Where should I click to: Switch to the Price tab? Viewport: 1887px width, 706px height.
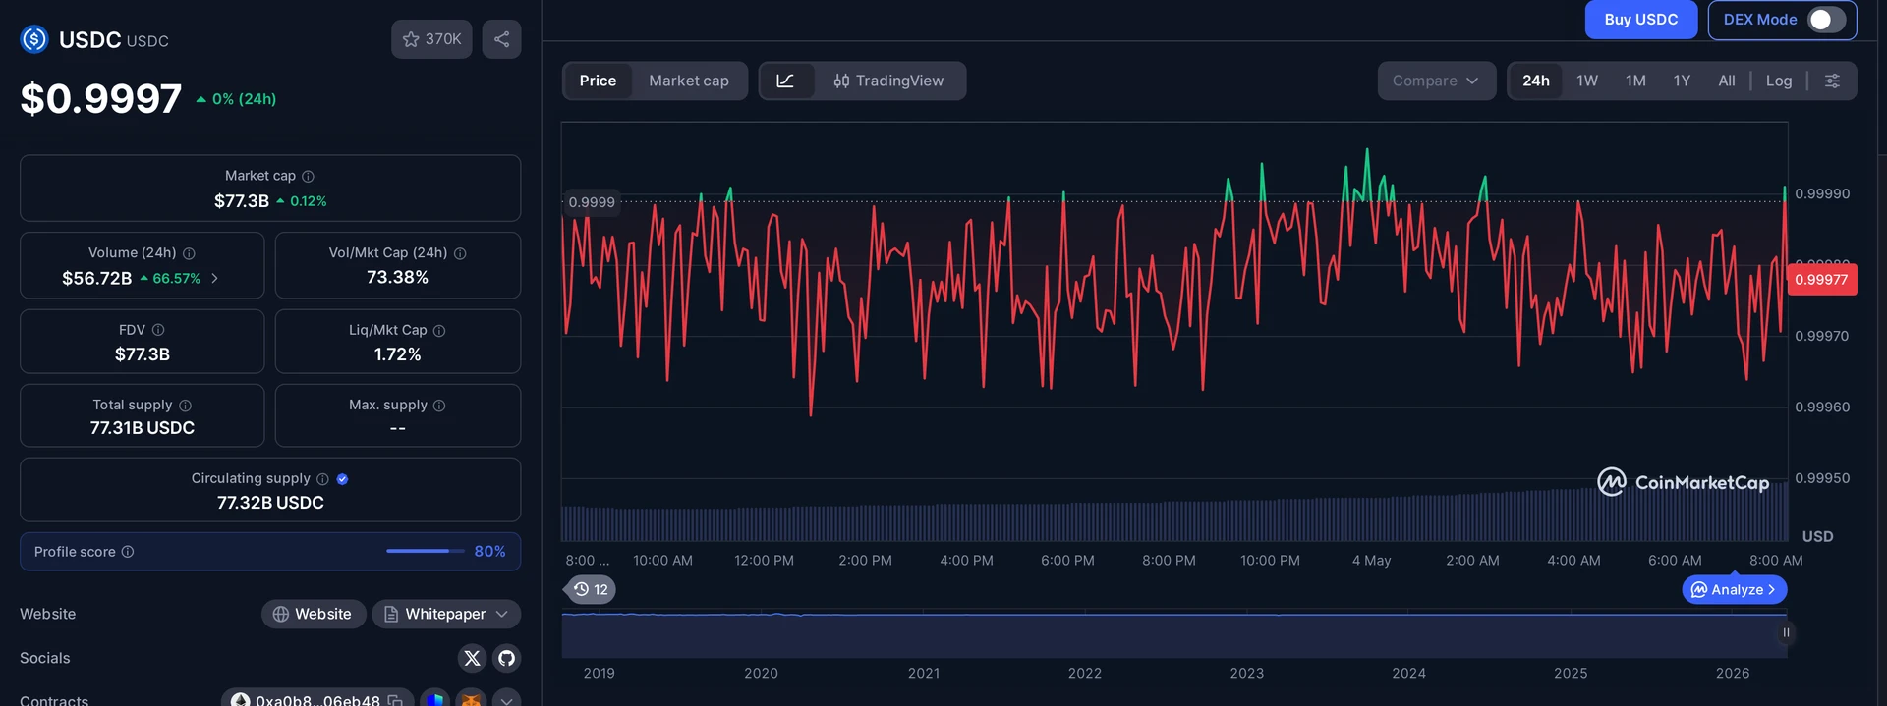tap(598, 81)
